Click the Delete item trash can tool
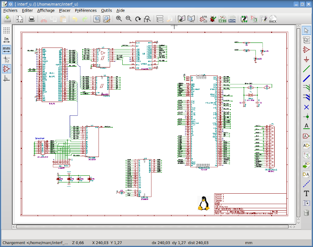Screen dimensions: 313x247 306,213
